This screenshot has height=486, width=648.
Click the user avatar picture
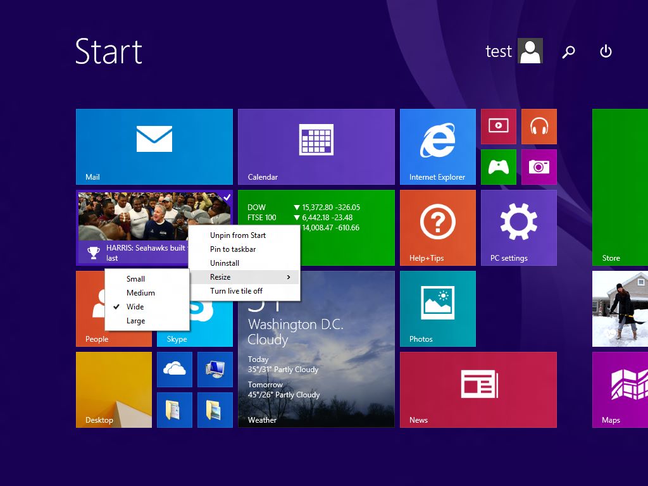pos(530,51)
